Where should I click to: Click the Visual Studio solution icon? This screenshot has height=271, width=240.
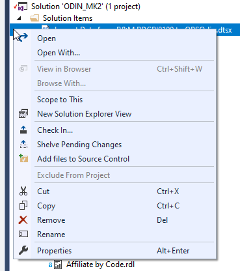(x=23, y=7)
